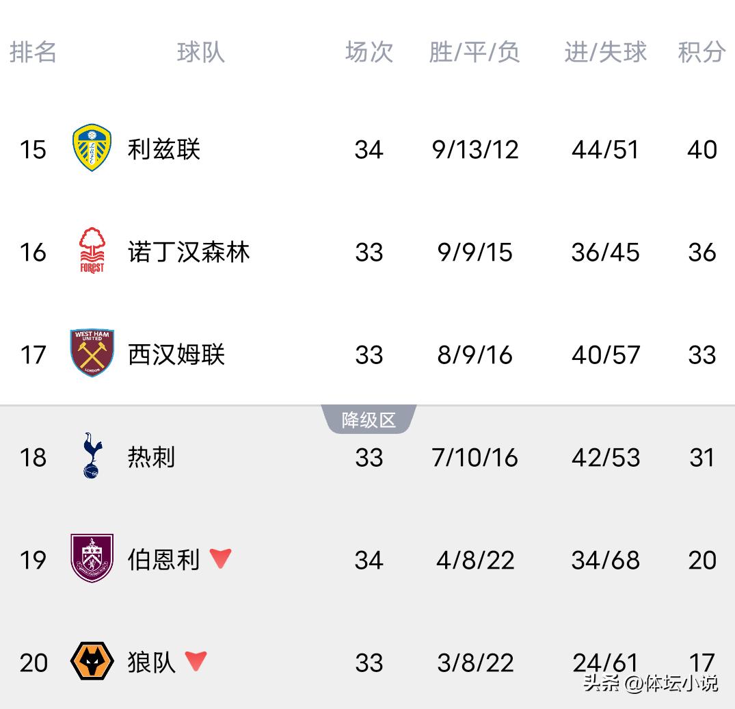
Task: Click the Nottingham Forest club crest
Action: [x=92, y=250]
